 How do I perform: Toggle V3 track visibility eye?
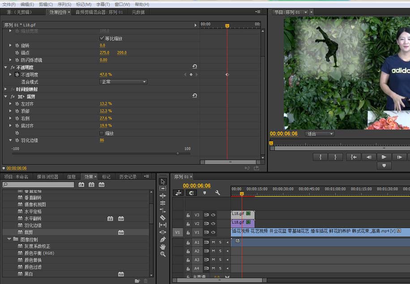pyautogui.click(x=214, y=215)
